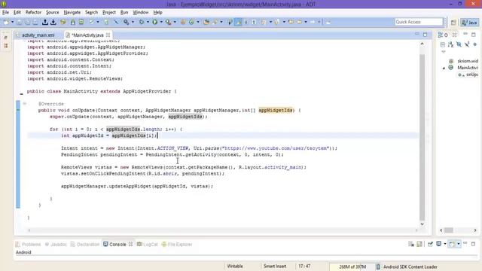Toggle Hide Static Members in Outline
Screen dimensions: 482x271
point(467,44)
